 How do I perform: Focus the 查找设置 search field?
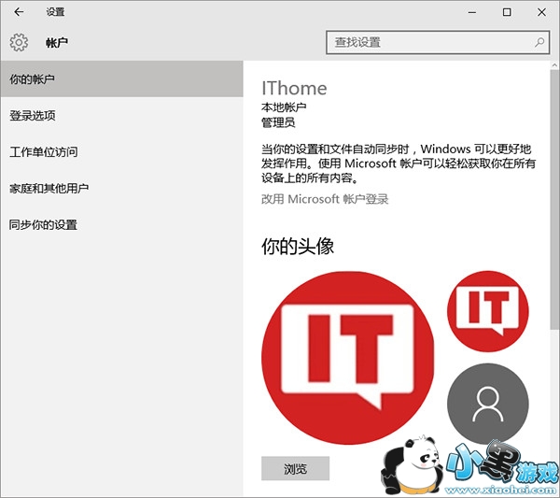pos(438,42)
